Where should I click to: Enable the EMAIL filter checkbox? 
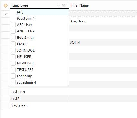click(13, 44)
